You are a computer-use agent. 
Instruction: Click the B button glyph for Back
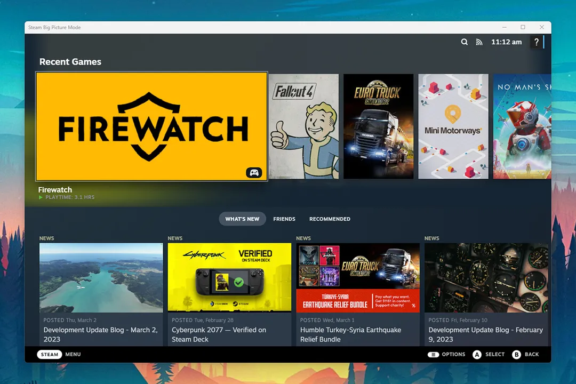(516, 355)
